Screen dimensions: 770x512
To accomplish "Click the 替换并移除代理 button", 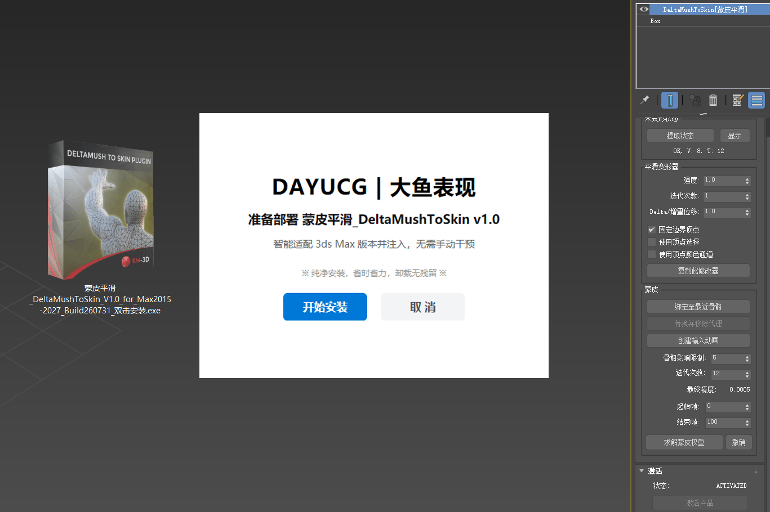I will coord(698,324).
